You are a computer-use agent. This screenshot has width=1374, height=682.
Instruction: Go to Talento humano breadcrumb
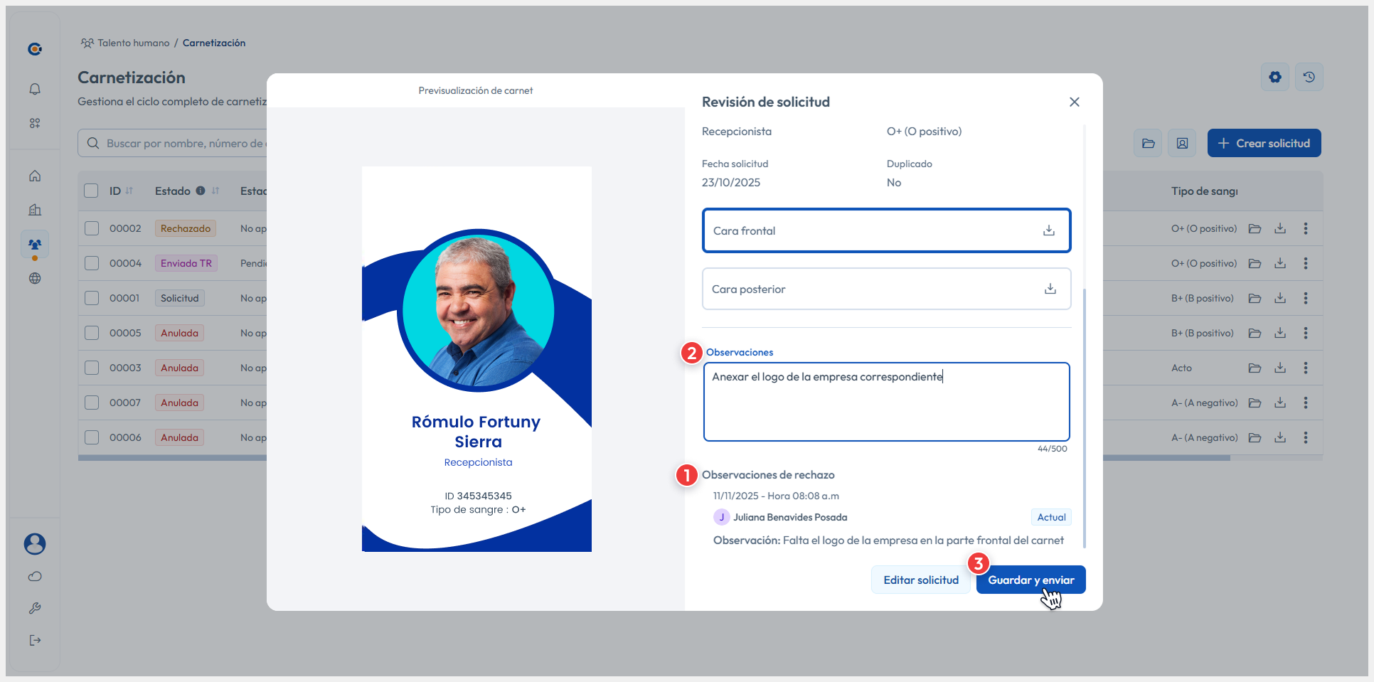click(133, 43)
